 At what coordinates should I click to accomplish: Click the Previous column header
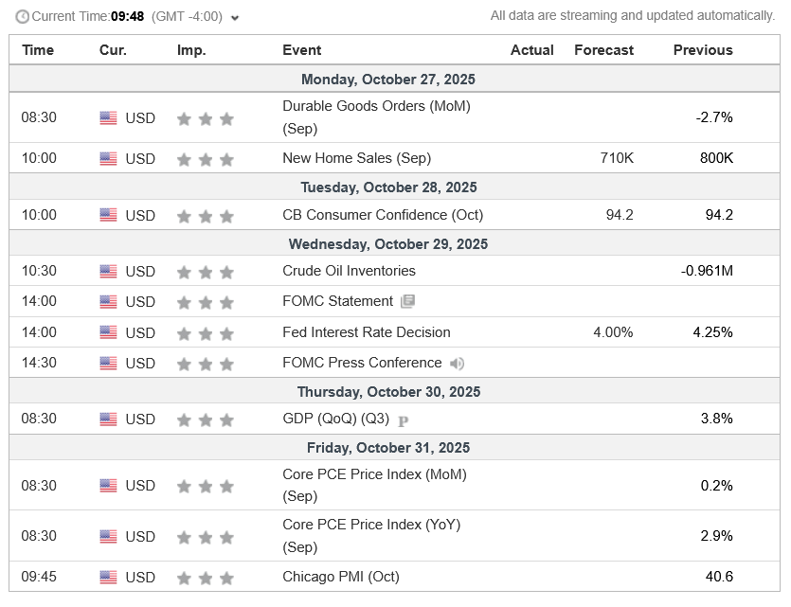pos(703,50)
